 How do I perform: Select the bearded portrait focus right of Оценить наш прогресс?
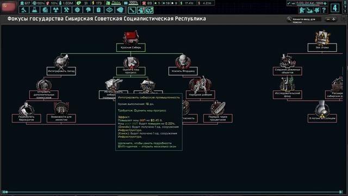(183, 65)
